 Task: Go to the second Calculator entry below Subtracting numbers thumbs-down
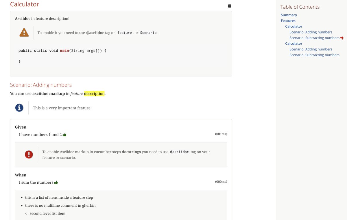(294, 44)
